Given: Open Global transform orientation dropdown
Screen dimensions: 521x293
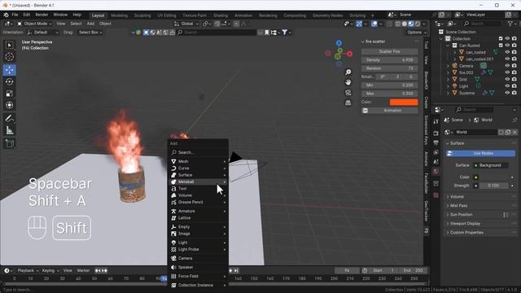Looking at the screenshot, I should (186, 24).
